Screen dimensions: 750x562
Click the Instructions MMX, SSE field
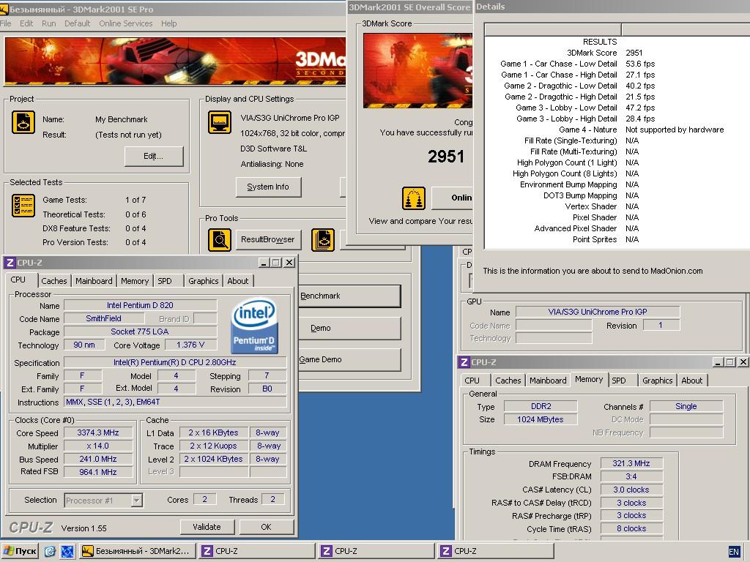coord(175,402)
